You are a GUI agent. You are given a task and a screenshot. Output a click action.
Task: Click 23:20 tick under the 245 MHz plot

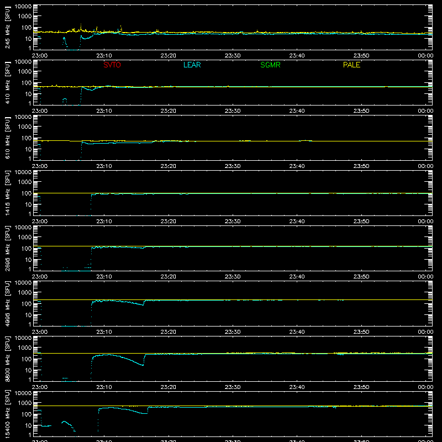point(169,56)
